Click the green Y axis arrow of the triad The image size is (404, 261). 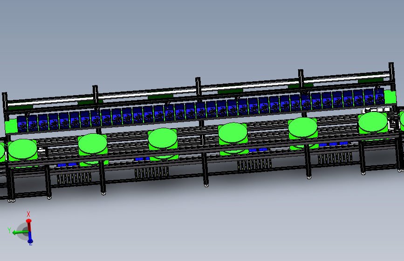[20, 233]
